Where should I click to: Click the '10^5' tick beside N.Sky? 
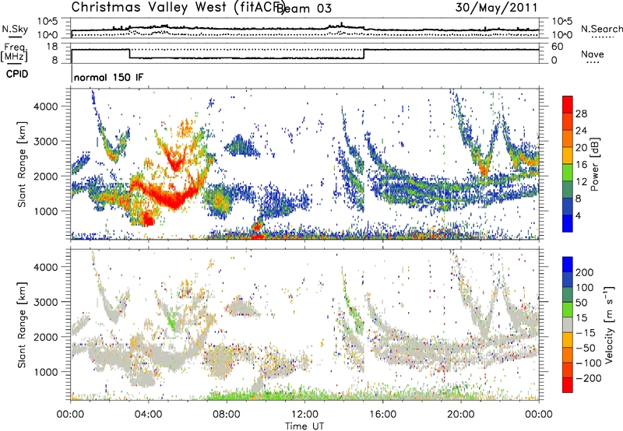(x=48, y=22)
